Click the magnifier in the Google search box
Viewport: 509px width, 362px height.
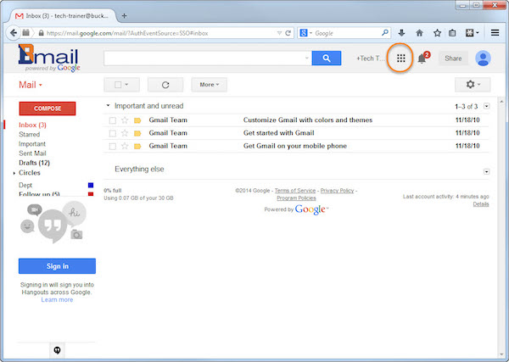[x=384, y=33]
